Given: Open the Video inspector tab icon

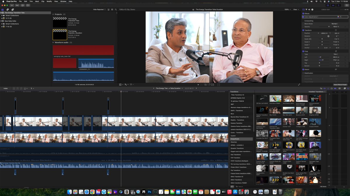Looking at the screenshot, I should 304,10.
